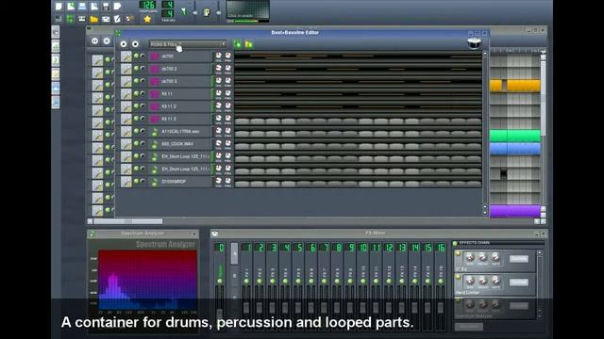Click the tempo 126 display

pyautogui.click(x=147, y=5)
